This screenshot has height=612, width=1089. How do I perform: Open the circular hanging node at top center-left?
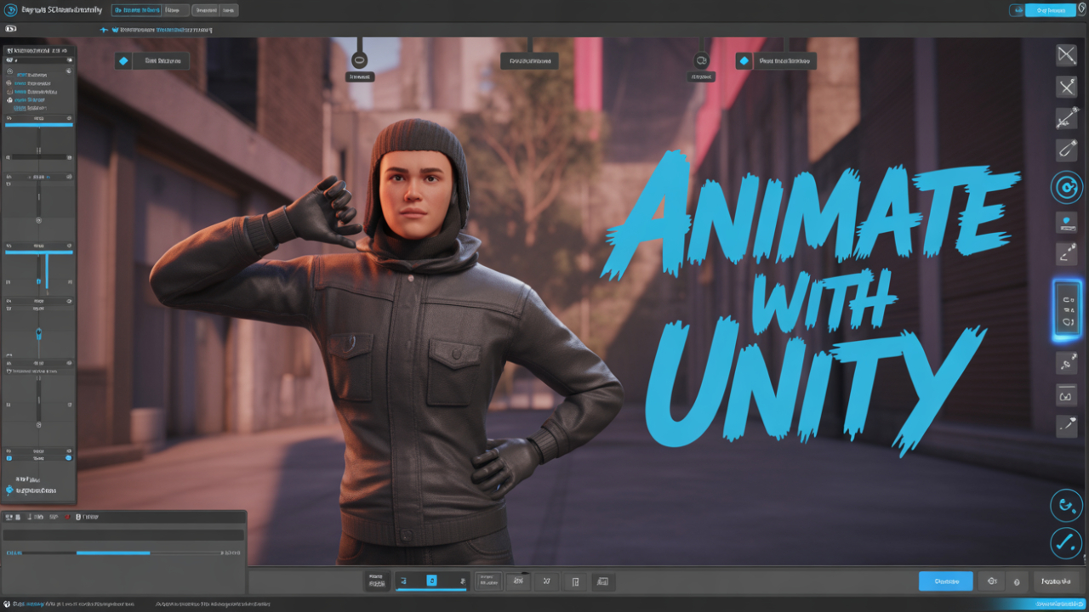359,60
